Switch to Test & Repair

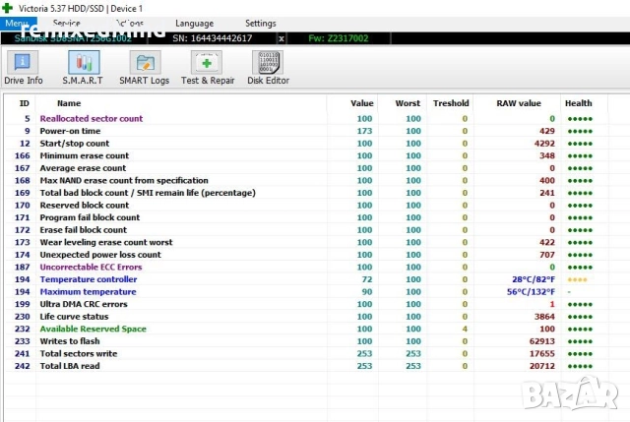(x=208, y=68)
